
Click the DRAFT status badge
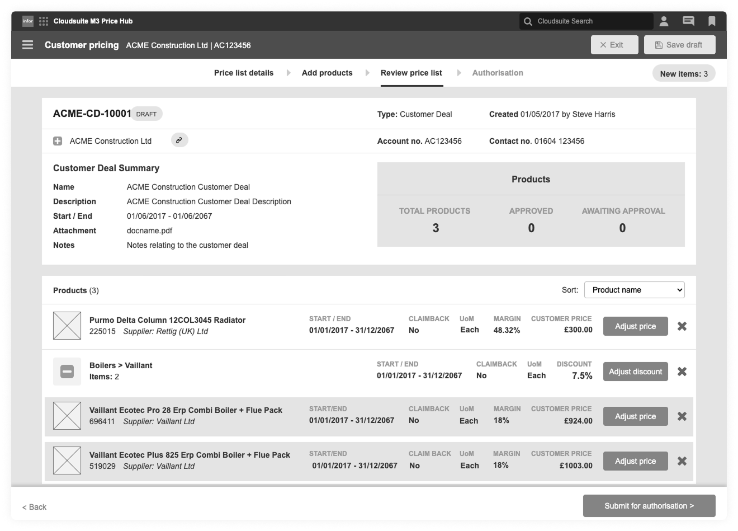coord(146,114)
